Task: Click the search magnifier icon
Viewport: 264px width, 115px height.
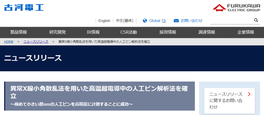Action: pos(256,20)
